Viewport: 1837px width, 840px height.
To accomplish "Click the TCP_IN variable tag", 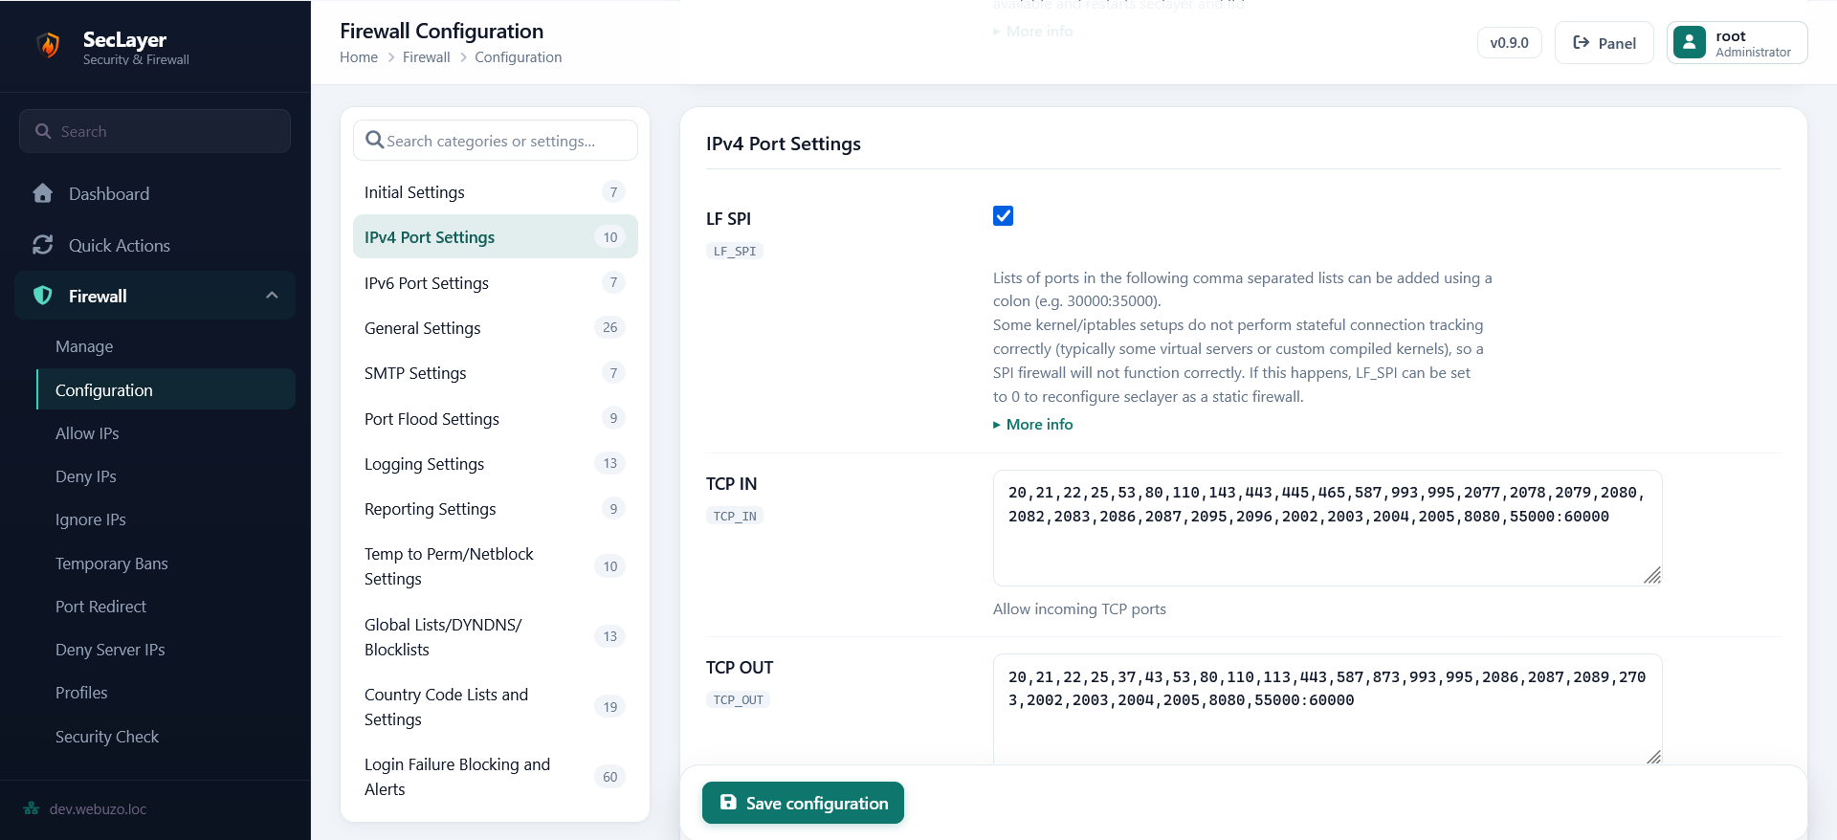I will tap(735, 516).
